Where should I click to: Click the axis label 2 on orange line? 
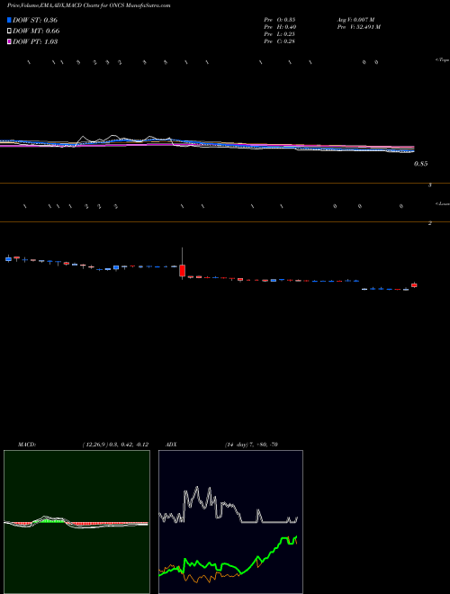click(x=430, y=223)
